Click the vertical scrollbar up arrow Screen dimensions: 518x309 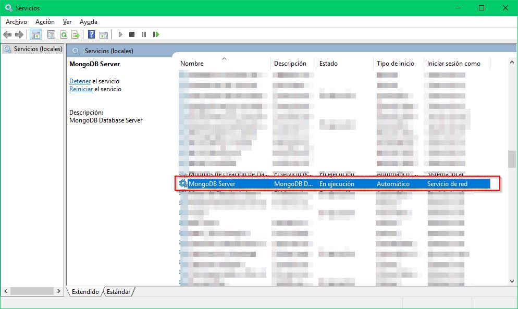(x=512, y=62)
